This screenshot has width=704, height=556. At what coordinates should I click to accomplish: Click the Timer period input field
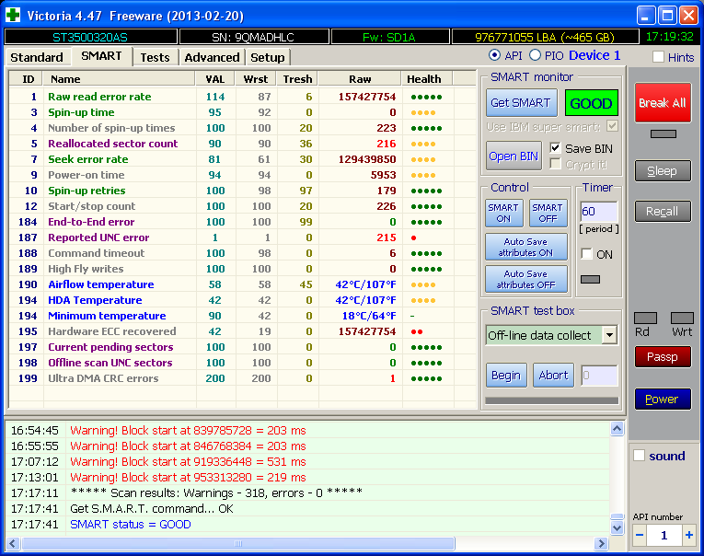[597, 211]
